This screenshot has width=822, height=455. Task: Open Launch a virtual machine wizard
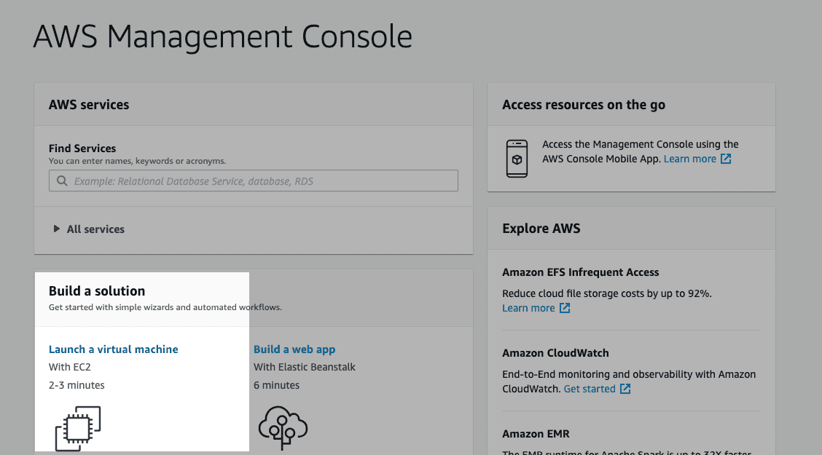(x=113, y=349)
